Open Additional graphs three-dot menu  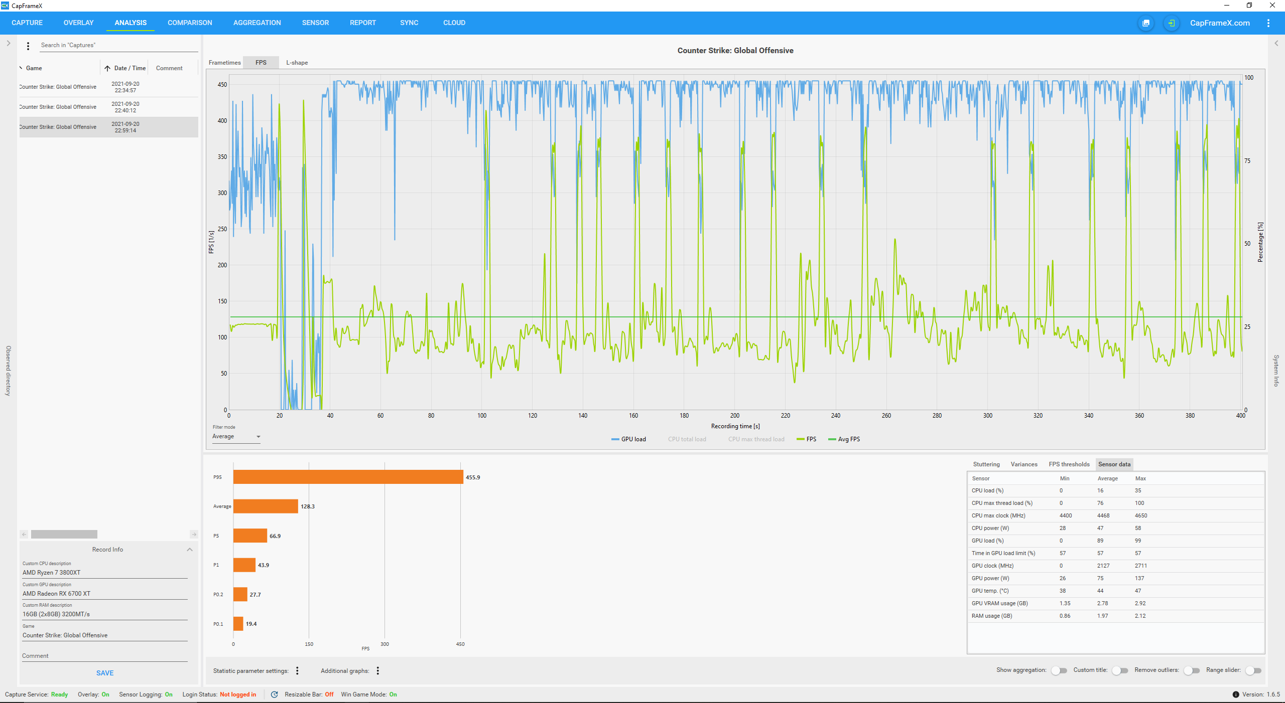[x=377, y=670]
